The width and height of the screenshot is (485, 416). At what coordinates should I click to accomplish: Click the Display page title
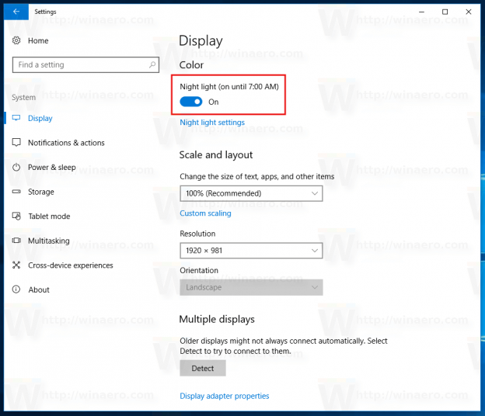(201, 41)
